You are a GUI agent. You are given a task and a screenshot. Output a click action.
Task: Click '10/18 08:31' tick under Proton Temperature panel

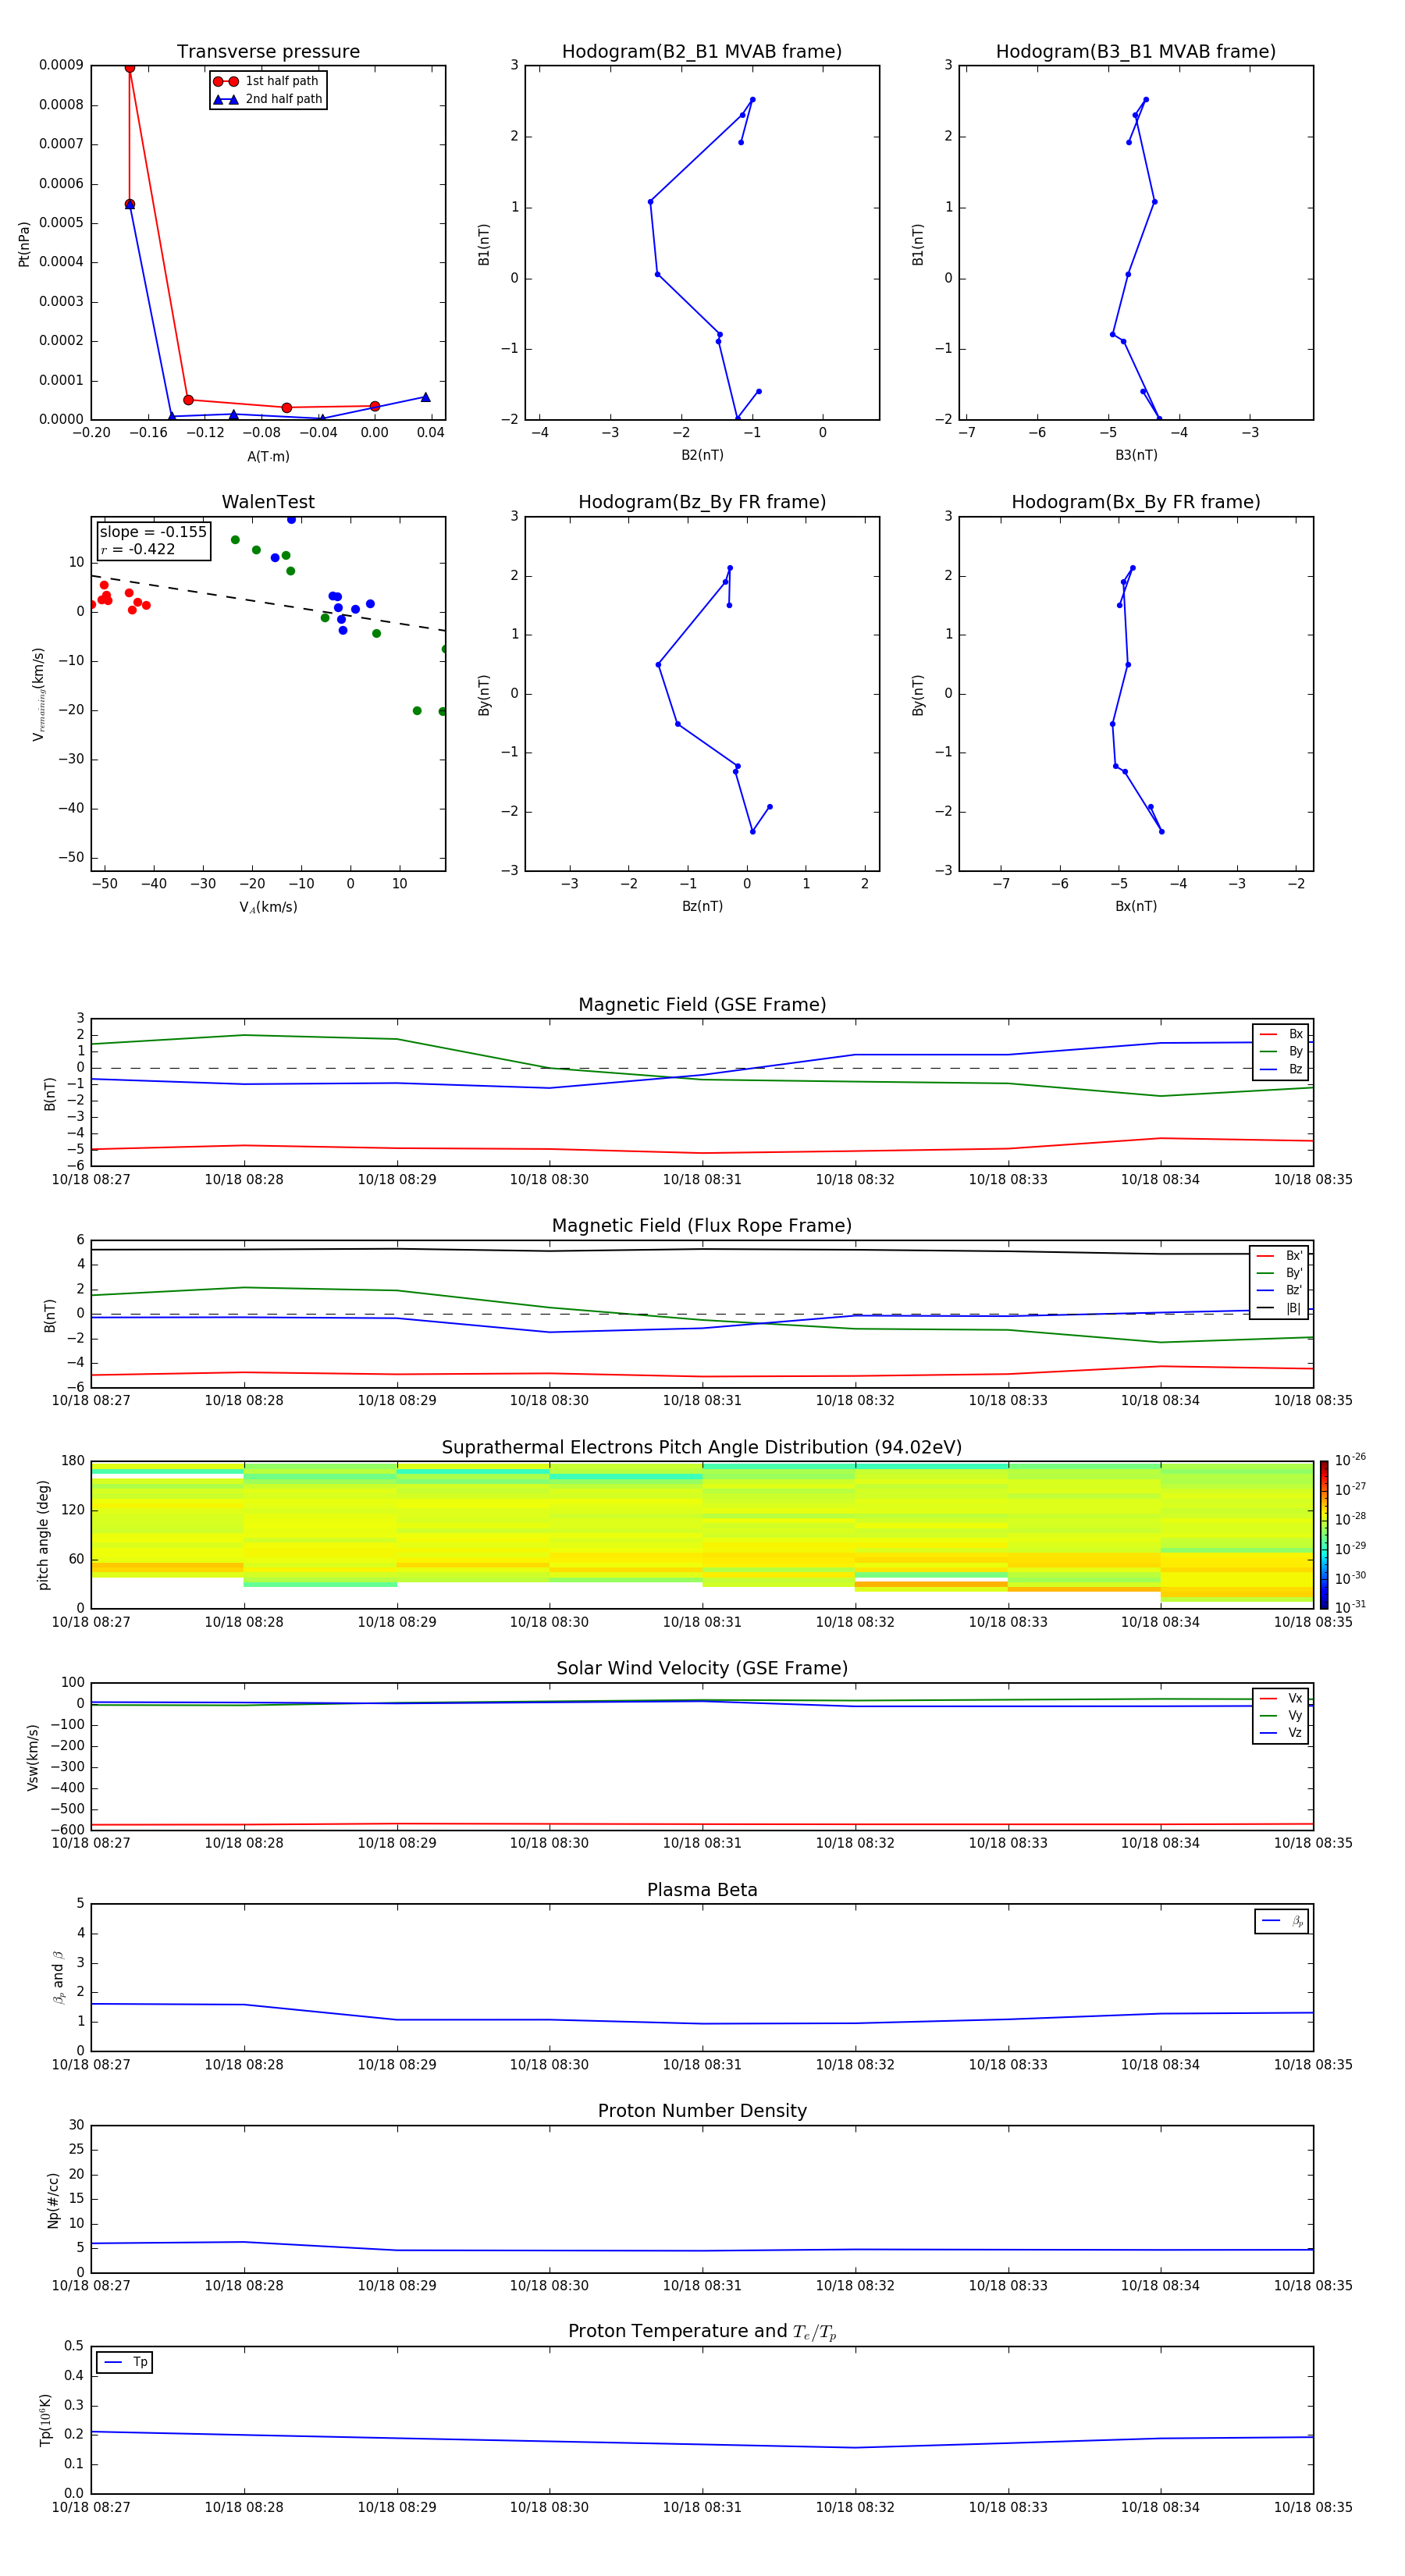[x=702, y=2507]
